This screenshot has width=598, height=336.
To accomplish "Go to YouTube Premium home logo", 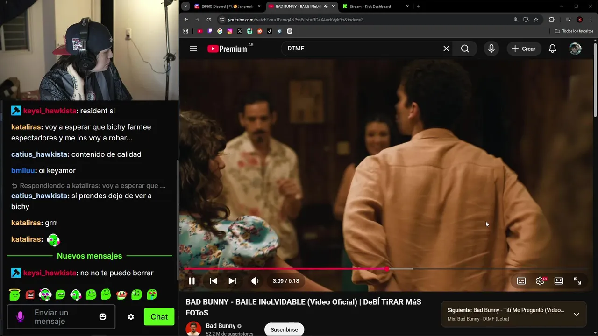I will tap(228, 49).
